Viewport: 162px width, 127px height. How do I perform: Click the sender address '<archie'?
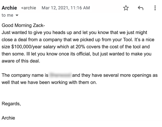tap(28, 8)
